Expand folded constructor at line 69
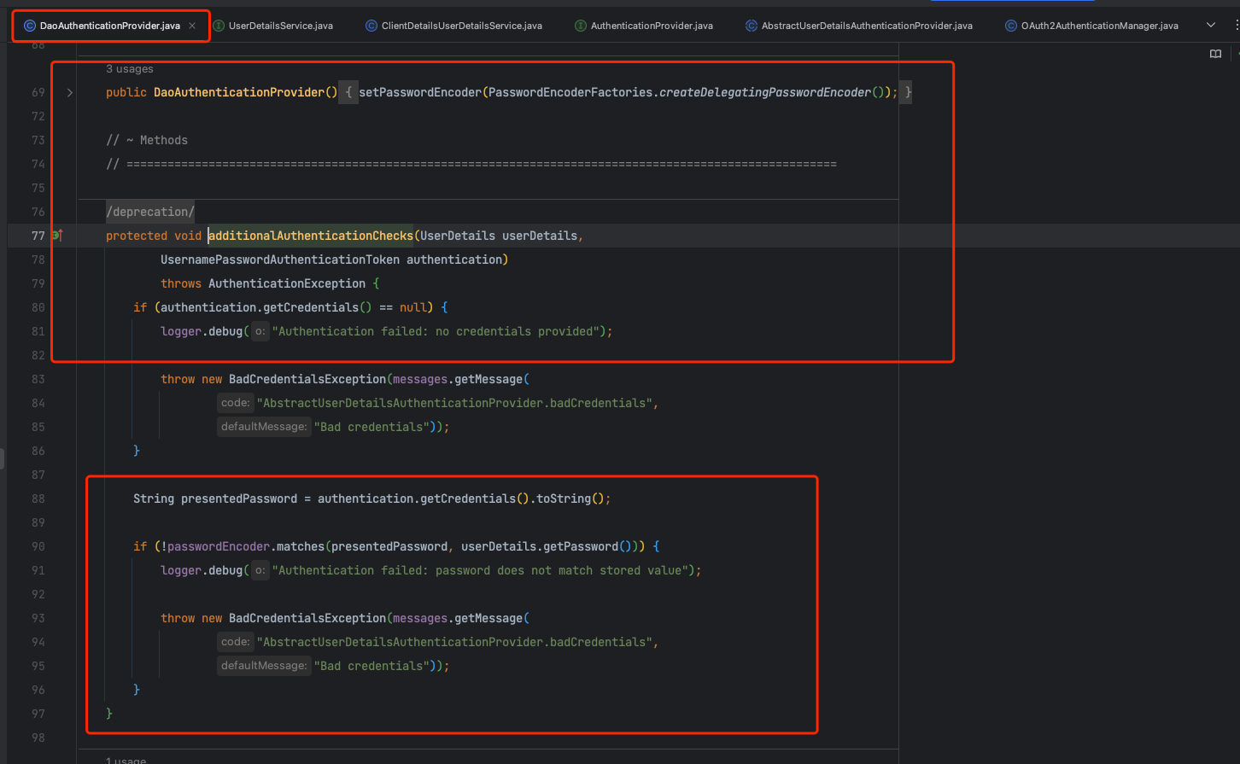 tap(69, 92)
